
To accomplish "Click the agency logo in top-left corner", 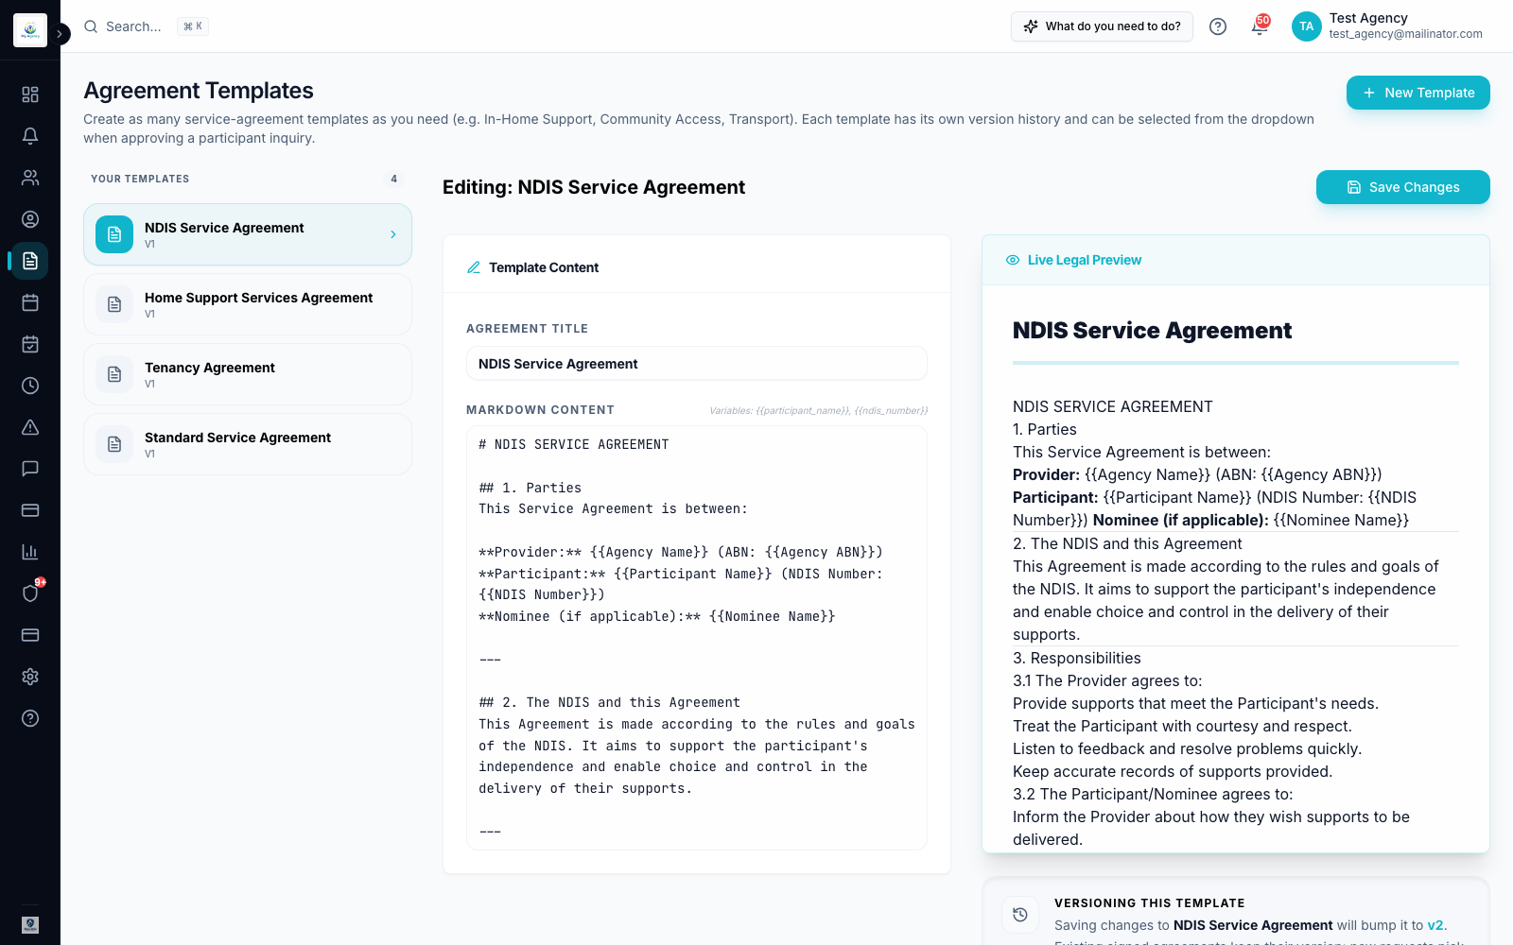I will pos(30,30).
